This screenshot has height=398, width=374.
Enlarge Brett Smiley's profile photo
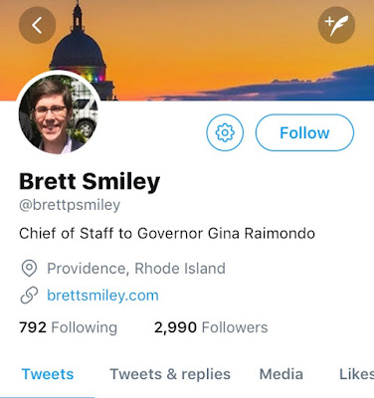click(x=59, y=113)
